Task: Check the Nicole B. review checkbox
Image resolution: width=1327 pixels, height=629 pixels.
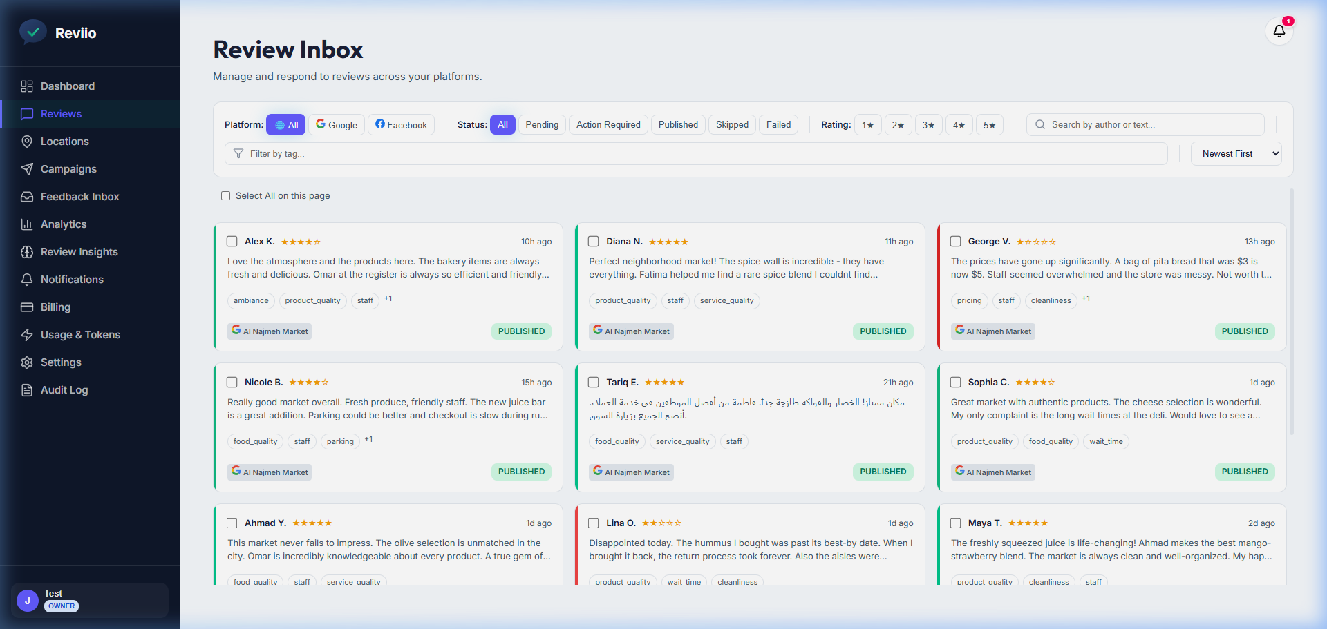Action: click(x=232, y=383)
